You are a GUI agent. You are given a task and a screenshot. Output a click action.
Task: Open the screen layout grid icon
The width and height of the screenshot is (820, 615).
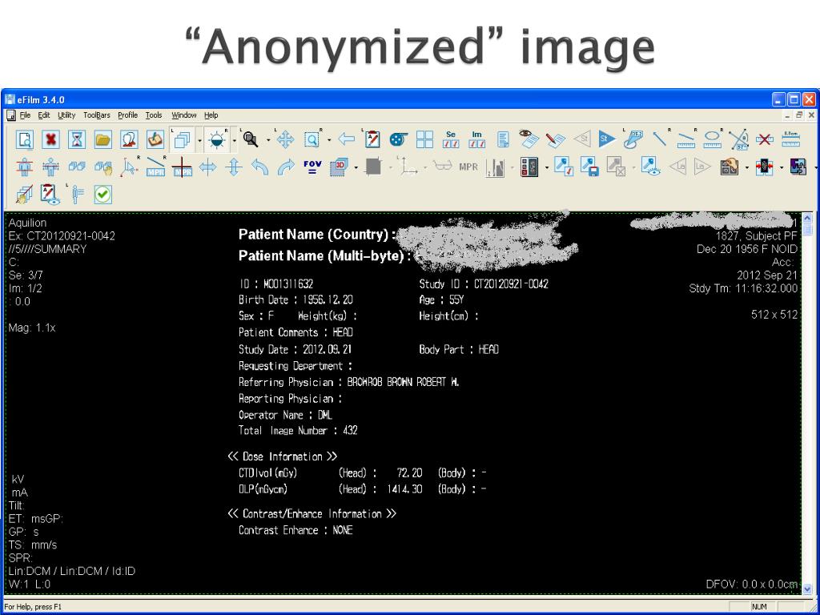[x=424, y=139]
